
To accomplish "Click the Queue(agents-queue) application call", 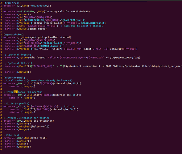I will point(33,29).
